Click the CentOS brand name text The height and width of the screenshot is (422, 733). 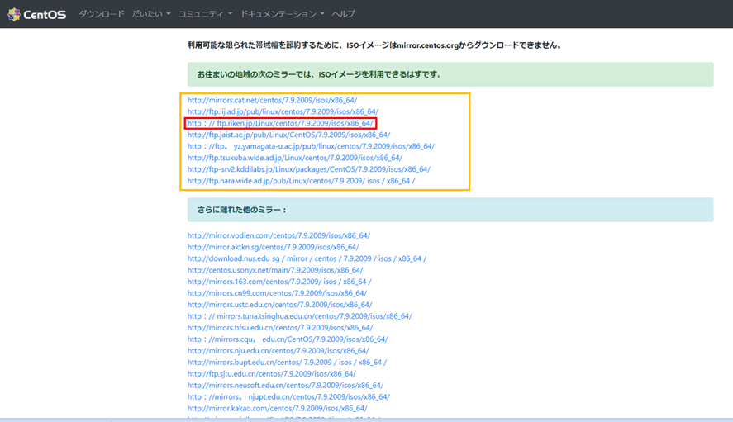[45, 15]
